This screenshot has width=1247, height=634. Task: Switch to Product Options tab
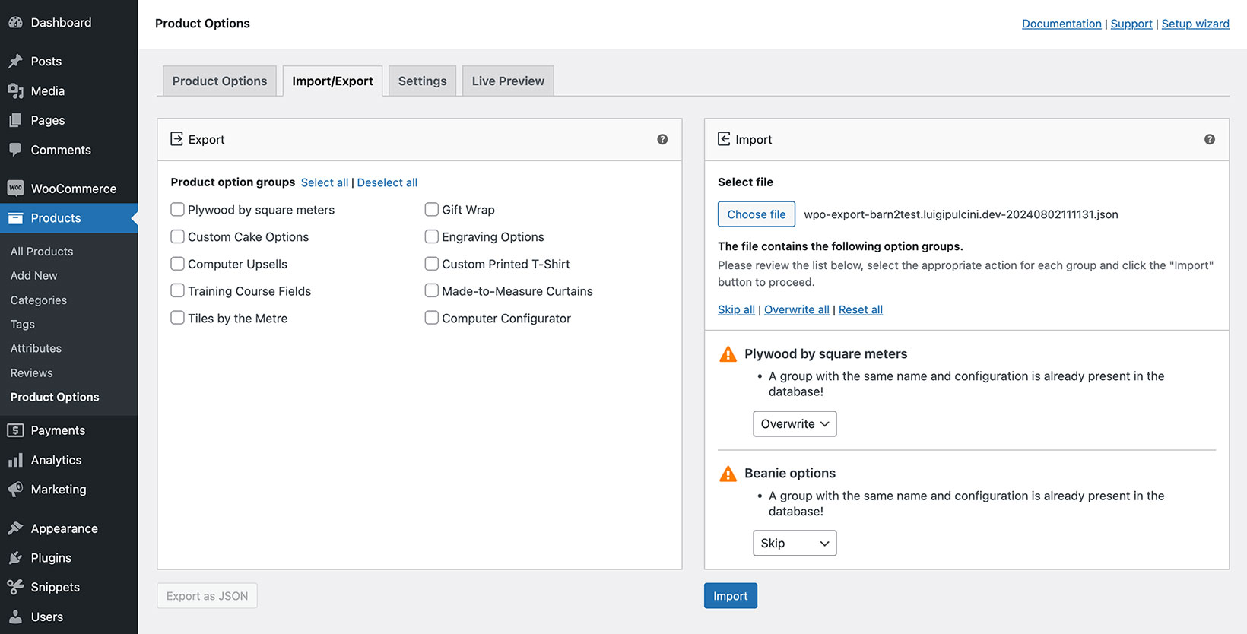click(x=220, y=81)
